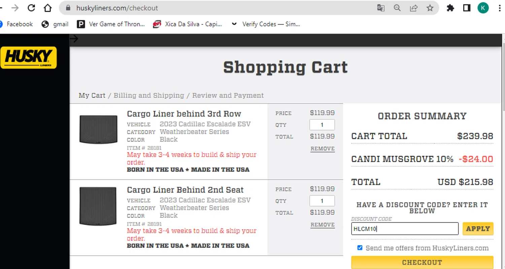Reload the page with refresh icon

31,8
